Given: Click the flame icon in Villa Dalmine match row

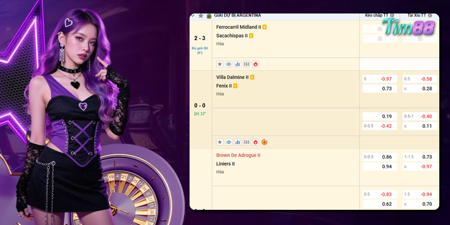Looking at the screenshot, I should tap(255, 142).
